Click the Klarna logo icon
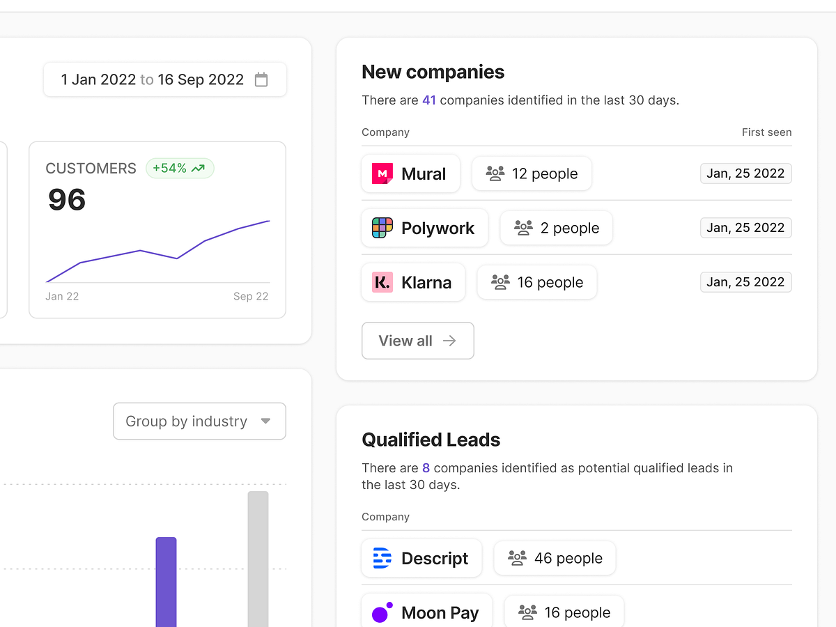 tap(382, 282)
